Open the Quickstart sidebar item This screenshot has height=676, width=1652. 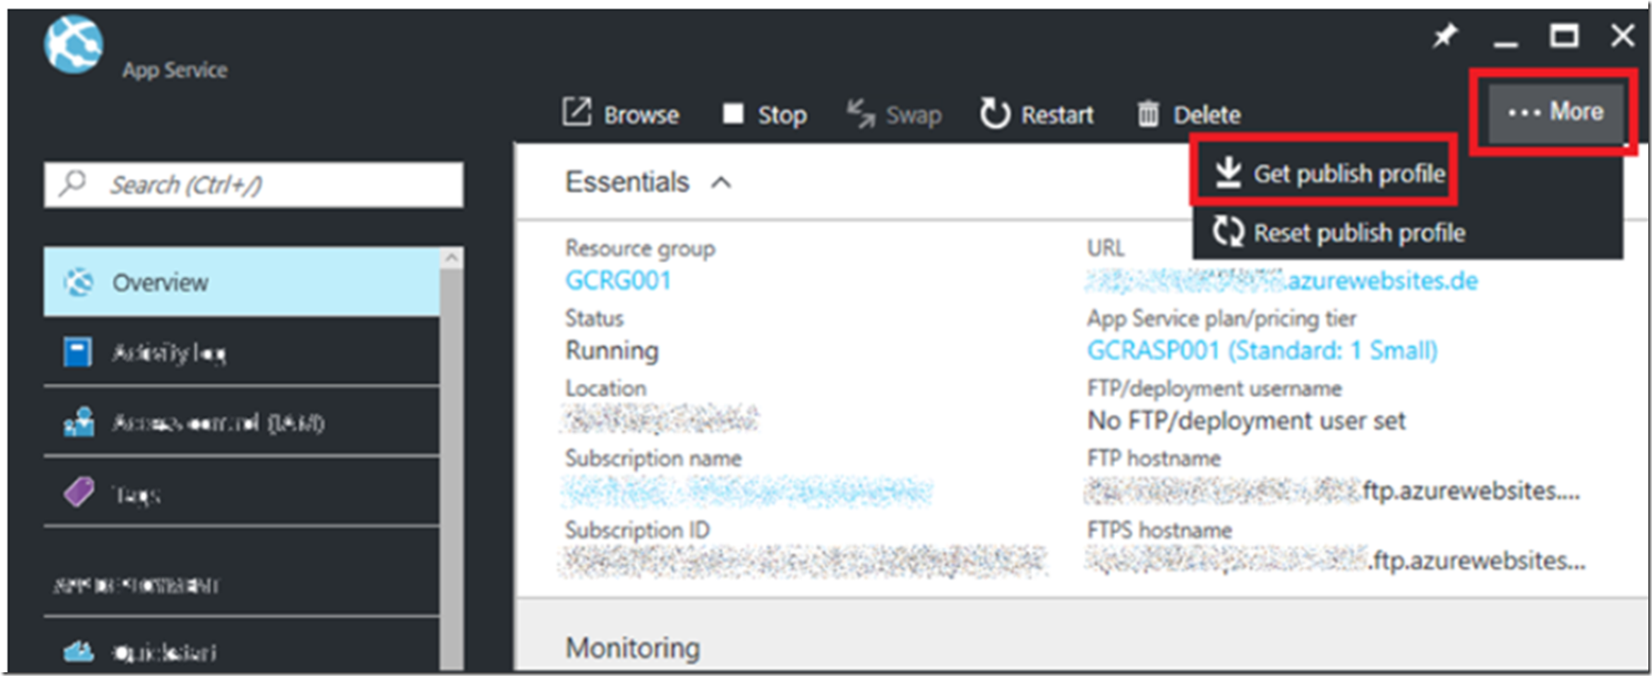click(241, 652)
